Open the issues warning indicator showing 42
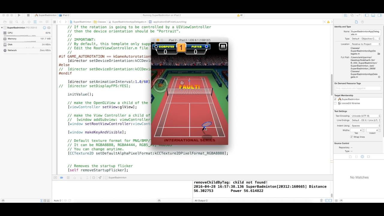Viewport: 384px width, 216px height. coord(240,15)
